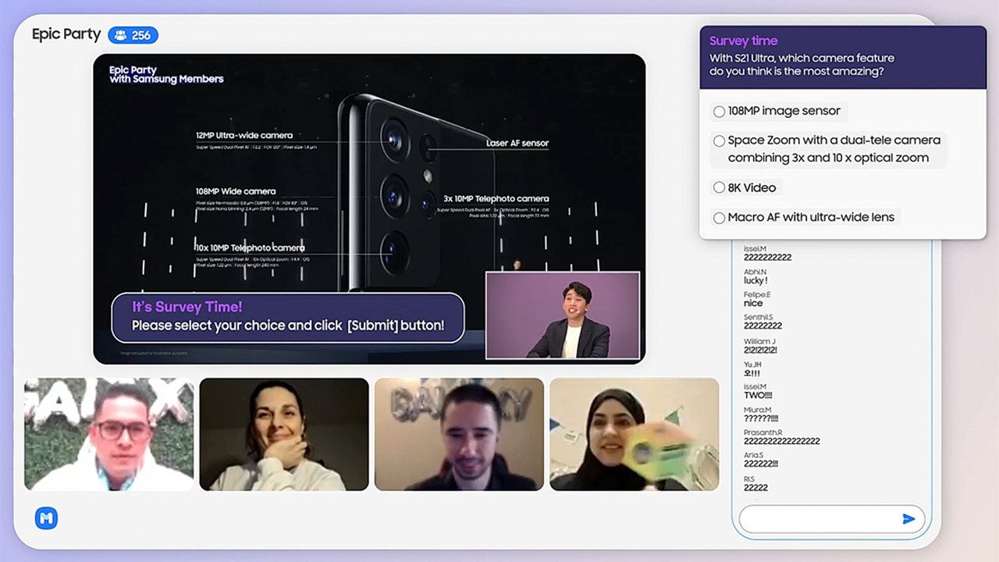The height and width of the screenshot is (562, 999).
Task: Click chat message '??????!!!' from Miura.M
Action: (x=762, y=418)
